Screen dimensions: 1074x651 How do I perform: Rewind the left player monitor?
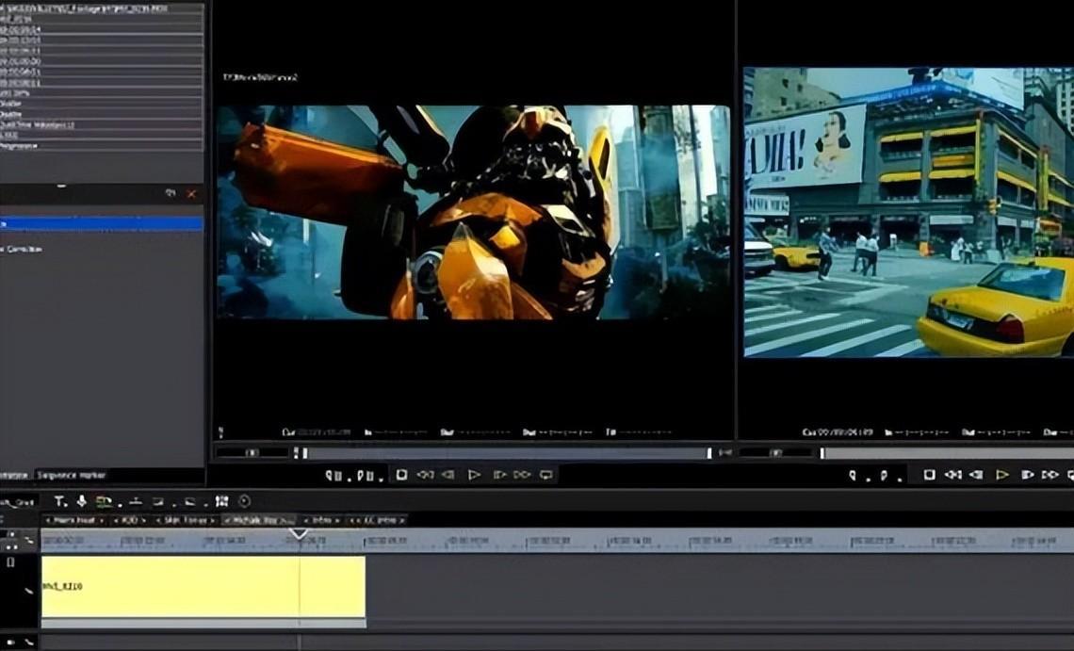(425, 474)
